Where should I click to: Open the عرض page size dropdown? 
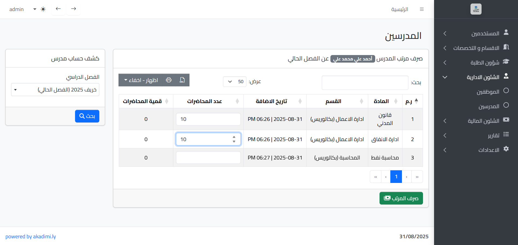pyautogui.click(x=235, y=81)
